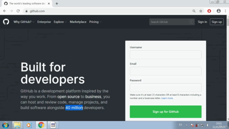Click the Built for developers heading
Image resolution: width=229 pixels, height=129 pixels.
pos(53,73)
